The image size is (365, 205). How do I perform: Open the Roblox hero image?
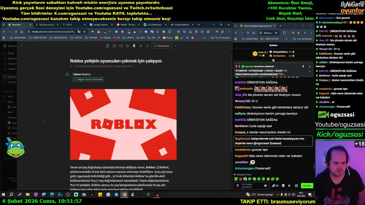123,124
